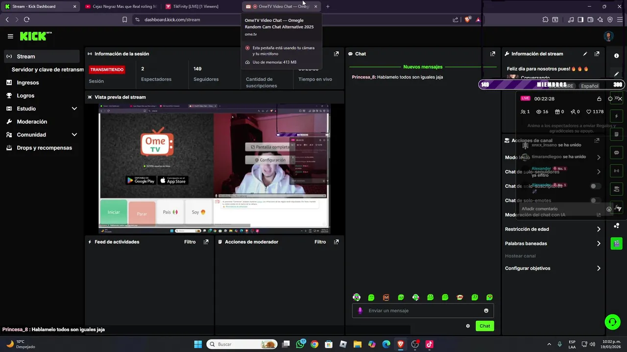Click the taskbar microphone tray icon
This screenshot has height=352, width=627.
tap(560, 344)
